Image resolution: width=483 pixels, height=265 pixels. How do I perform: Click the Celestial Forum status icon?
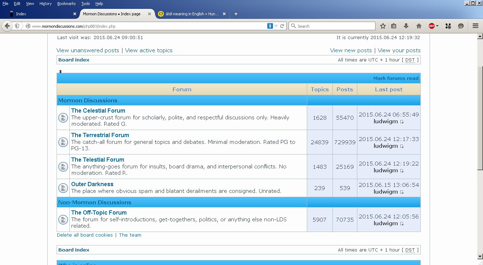coord(63,118)
